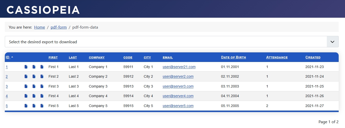The height and width of the screenshot is (128, 345).
Task: Open record ID 2
Action: pyautogui.click(x=7, y=76)
